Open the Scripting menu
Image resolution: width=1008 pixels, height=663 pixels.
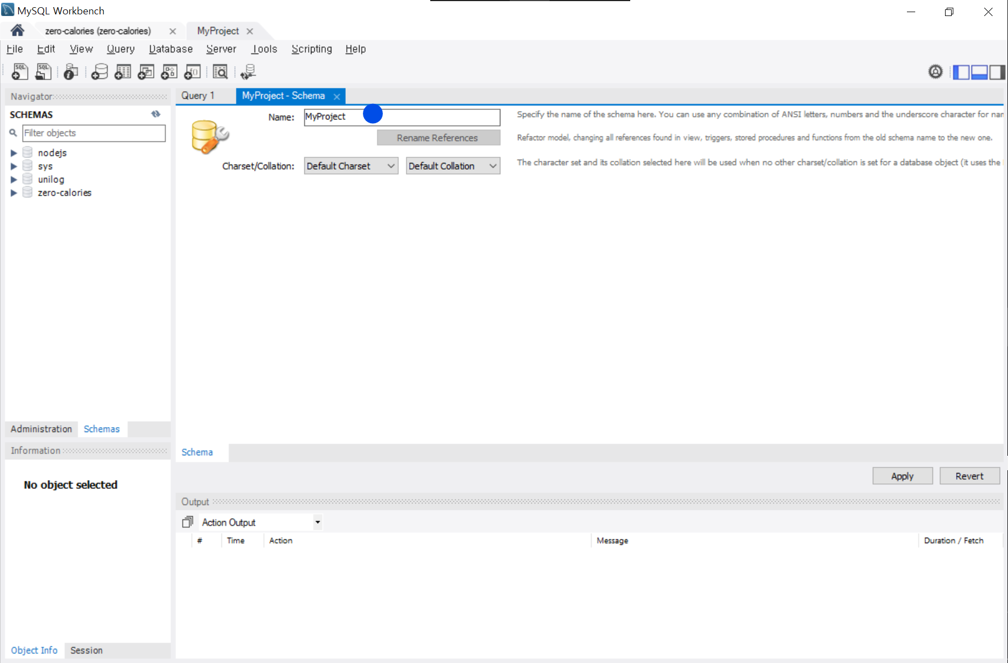pos(312,49)
